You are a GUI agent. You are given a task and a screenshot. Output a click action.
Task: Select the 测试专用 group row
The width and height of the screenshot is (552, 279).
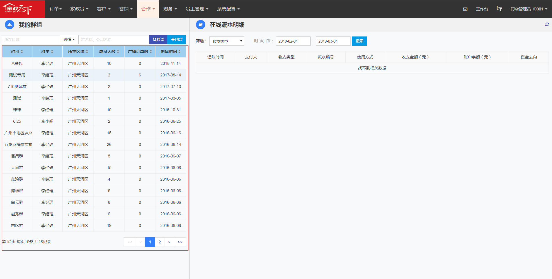[x=94, y=75]
